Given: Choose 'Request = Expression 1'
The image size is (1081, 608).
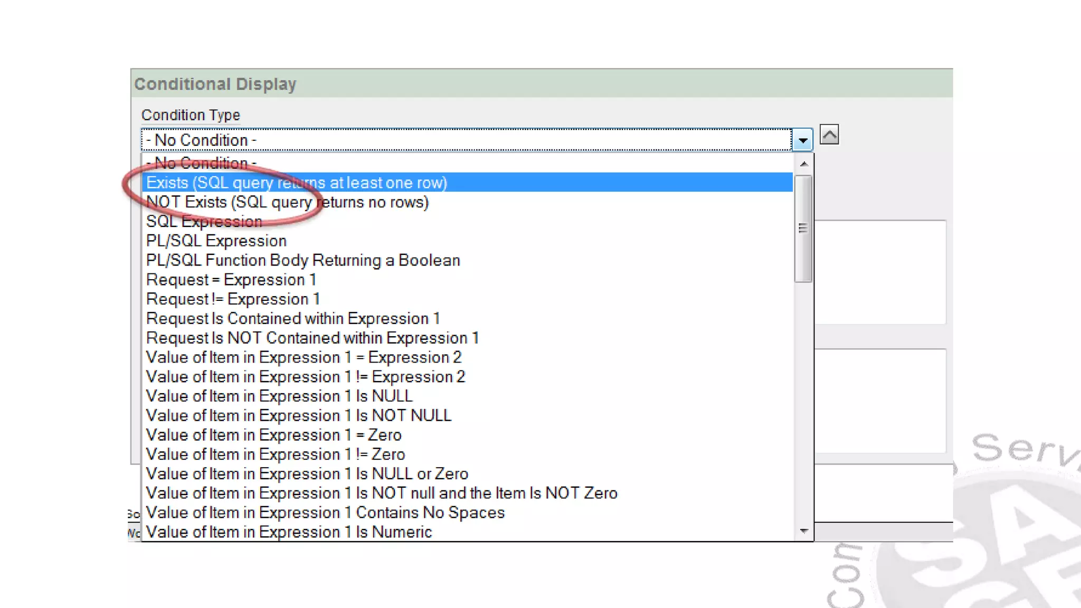Looking at the screenshot, I should coord(231,280).
